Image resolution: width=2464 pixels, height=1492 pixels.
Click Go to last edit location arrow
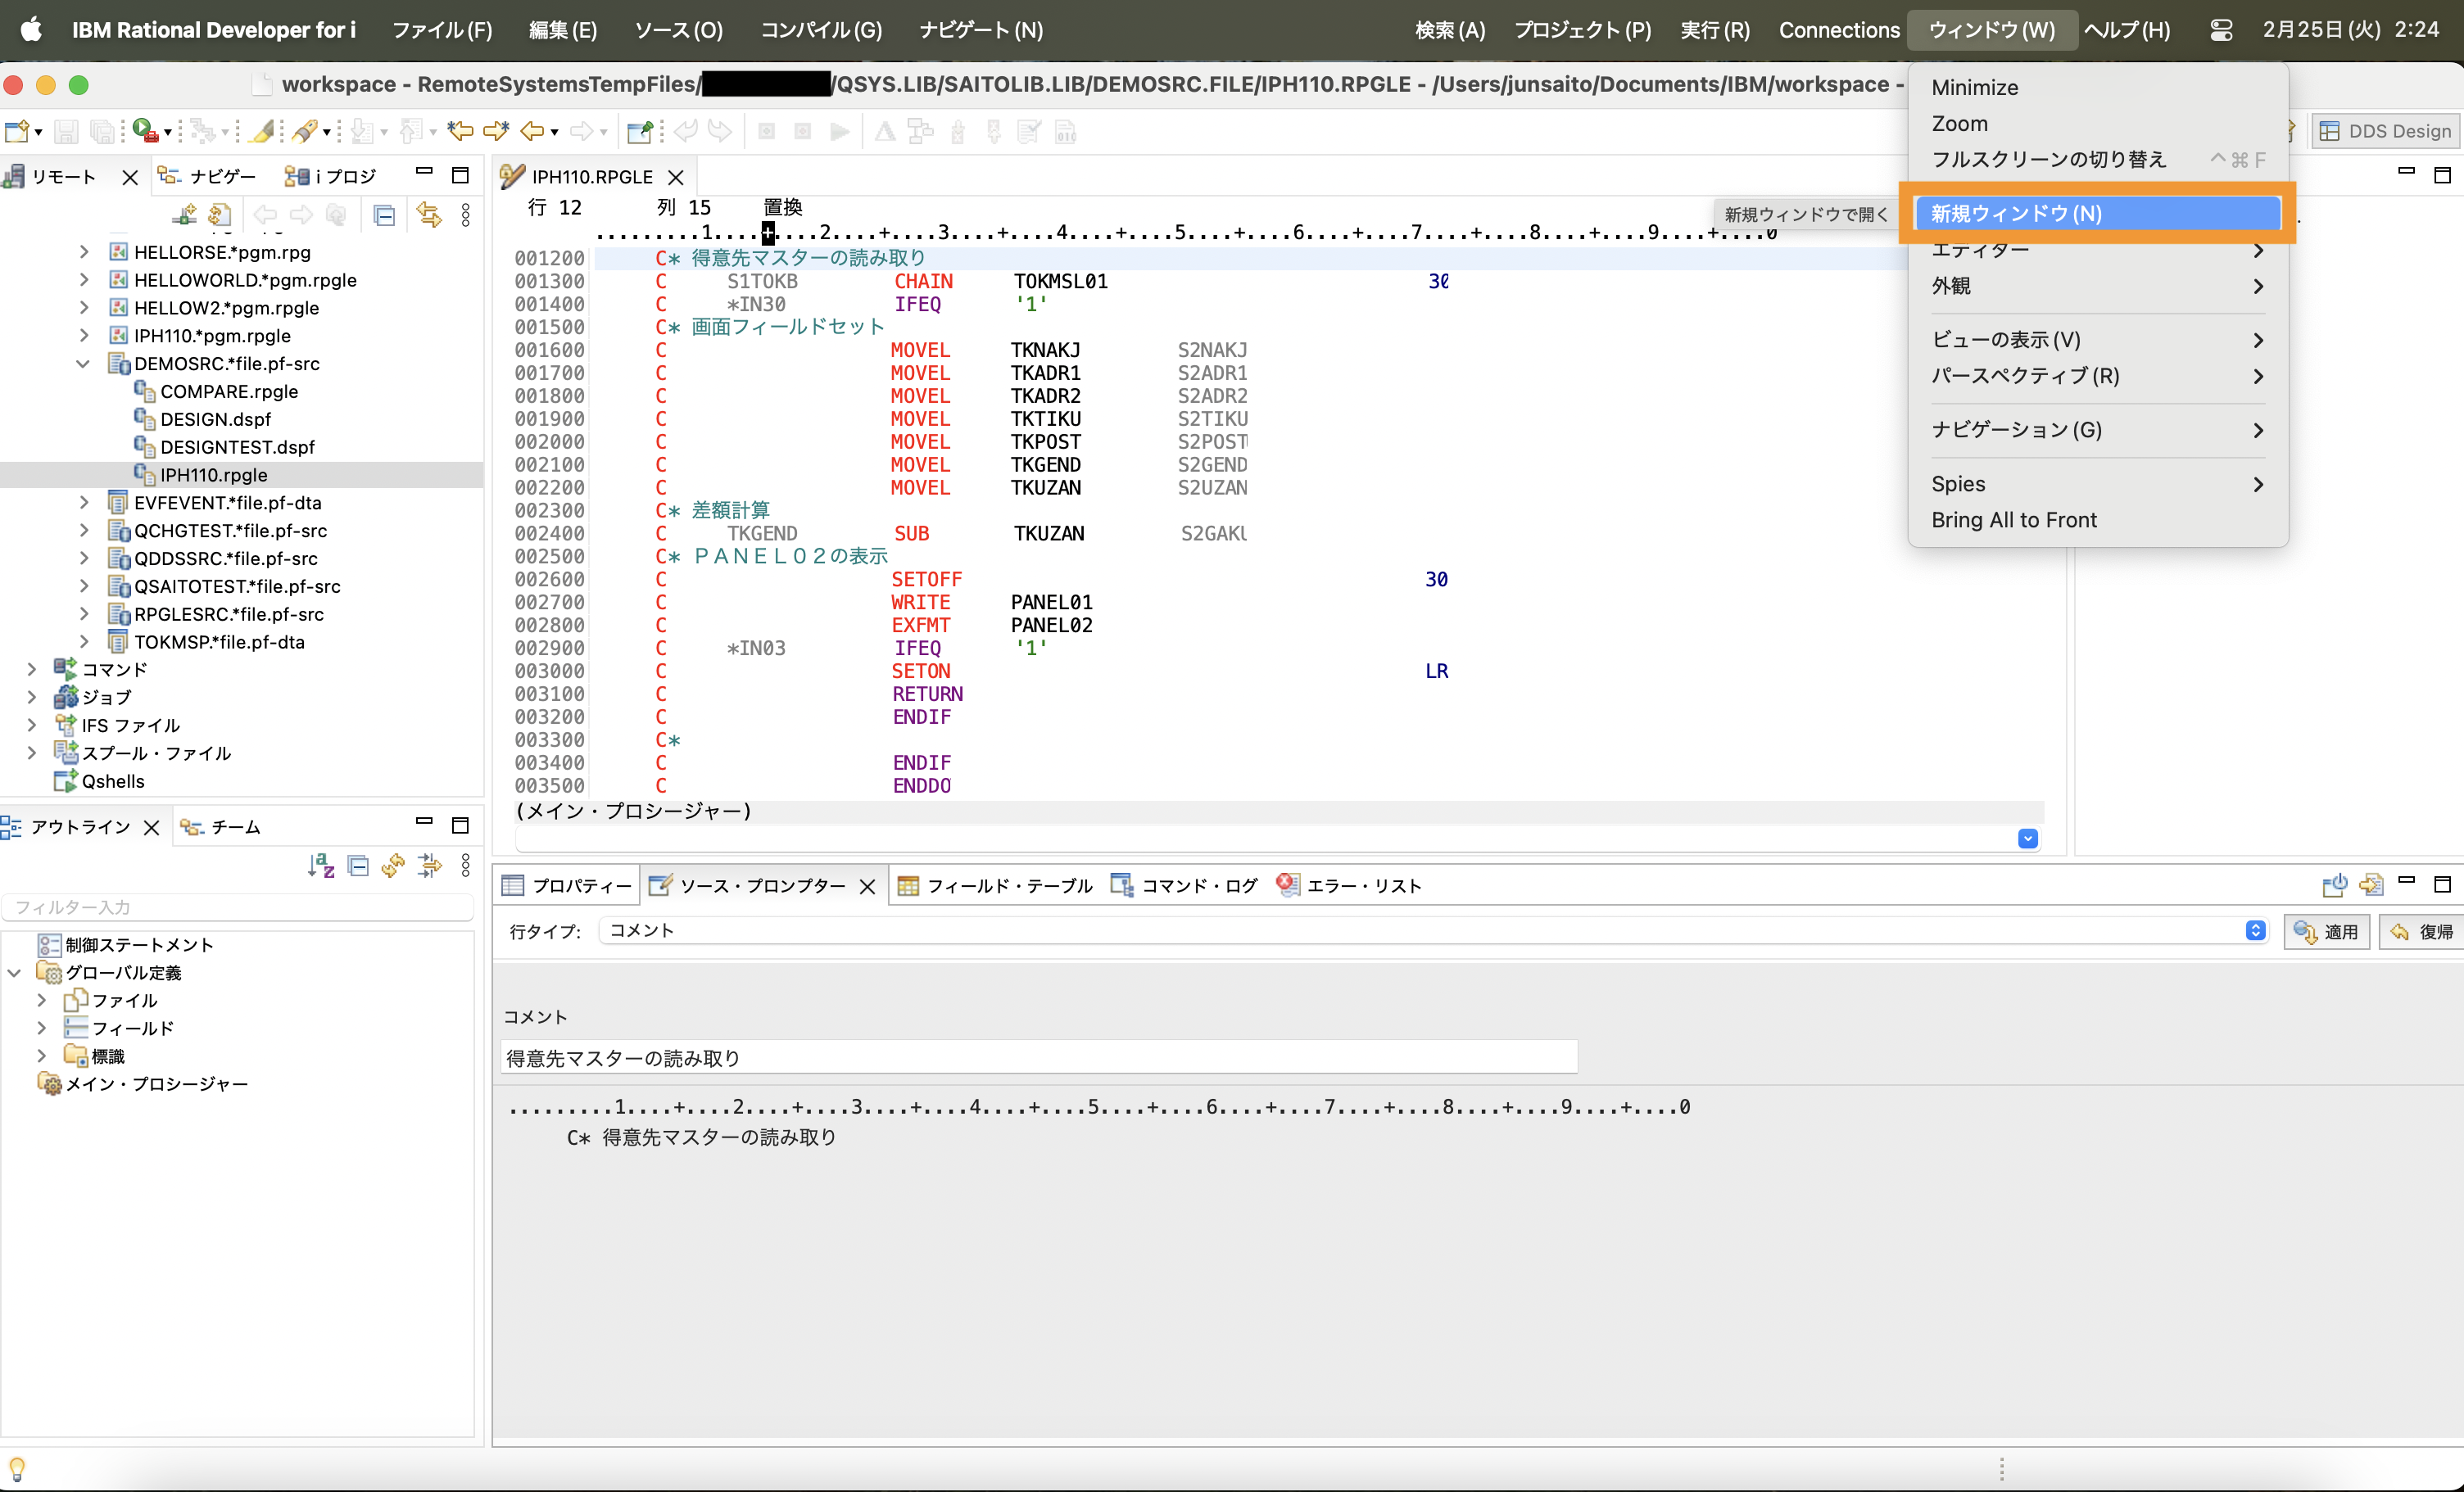pos(461,131)
